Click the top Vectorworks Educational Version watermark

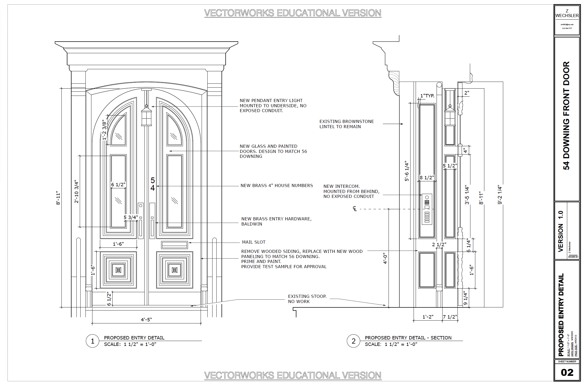click(x=293, y=13)
